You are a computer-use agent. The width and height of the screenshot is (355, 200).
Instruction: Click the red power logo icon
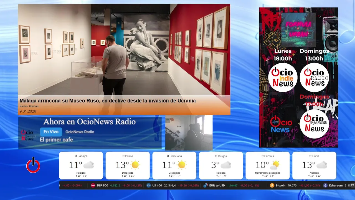click(33, 165)
